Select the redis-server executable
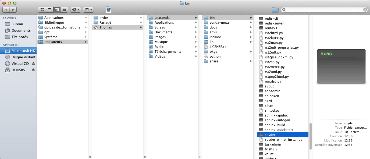Screen dimensions: 370x159 pos(283,23)
